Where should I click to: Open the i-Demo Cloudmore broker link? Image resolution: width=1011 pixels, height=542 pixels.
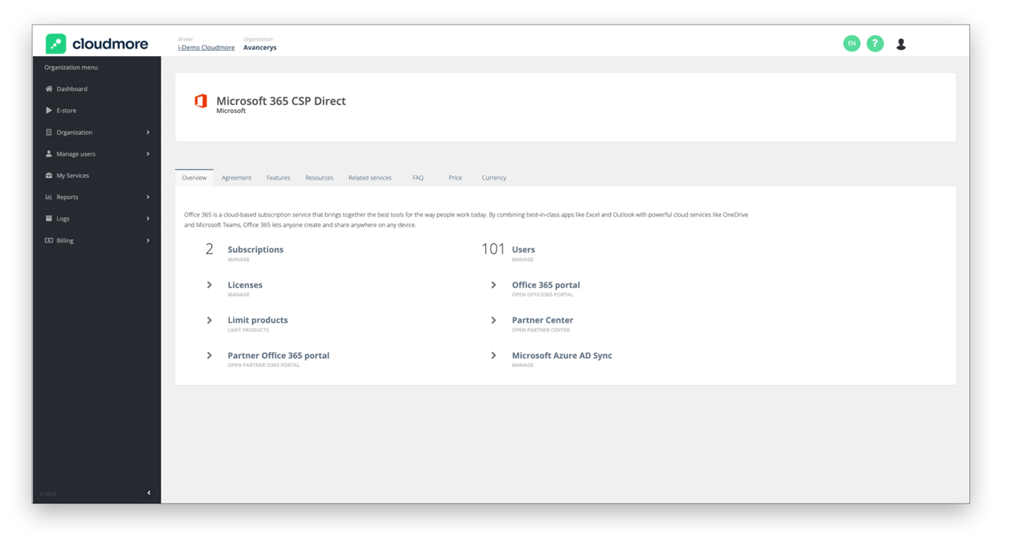click(x=206, y=47)
